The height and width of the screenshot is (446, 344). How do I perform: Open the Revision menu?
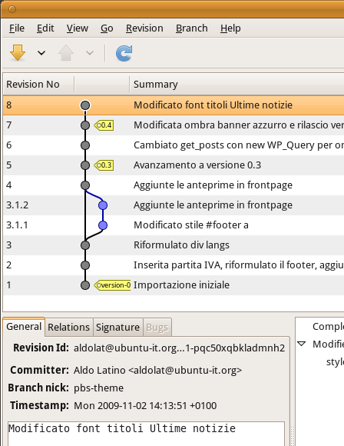(x=144, y=28)
